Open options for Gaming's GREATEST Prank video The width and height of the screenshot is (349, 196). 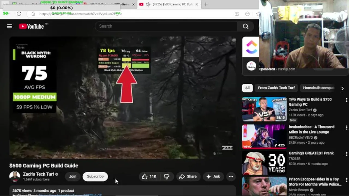(347, 154)
